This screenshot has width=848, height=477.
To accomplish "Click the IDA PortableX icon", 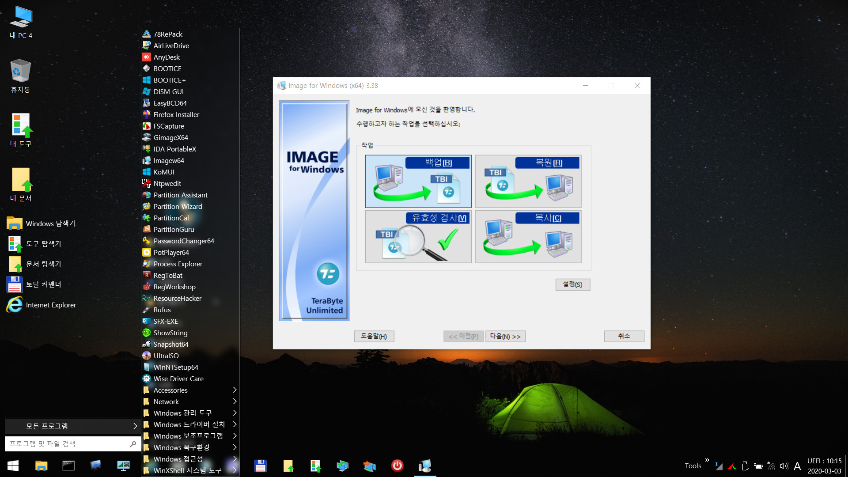I will [x=147, y=149].
